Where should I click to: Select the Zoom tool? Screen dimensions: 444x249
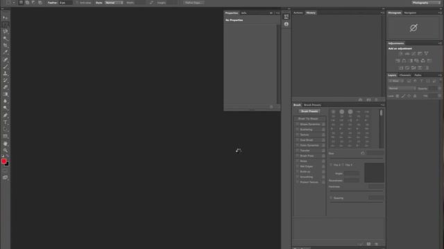(x=5, y=150)
